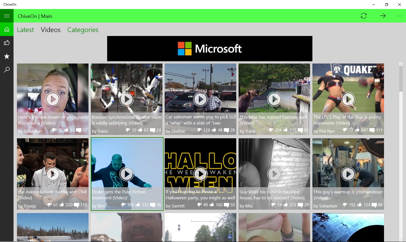Thumbs-down the car salesman post
Screen dimensions: 406x242
pyautogui.click(x=199, y=130)
